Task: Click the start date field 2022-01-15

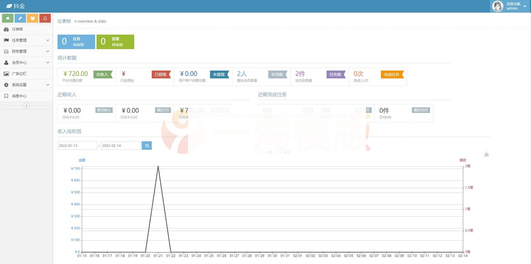Action: (x=77, y=145)
